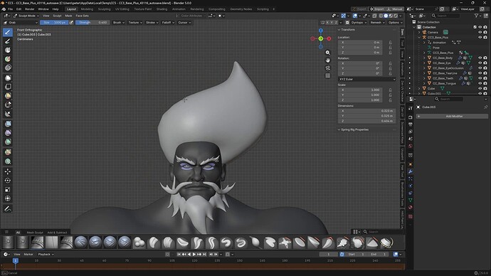
Task: Select the active brush tool in left toolbar
Action: click(8, 32)
